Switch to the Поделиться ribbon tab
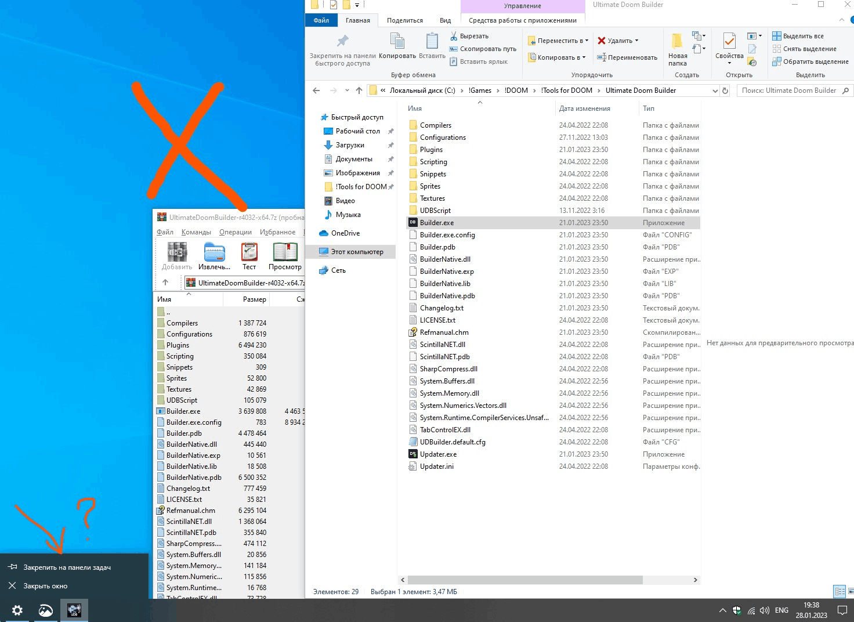This screenshot has width=854, height=622. tap(405, 20)
